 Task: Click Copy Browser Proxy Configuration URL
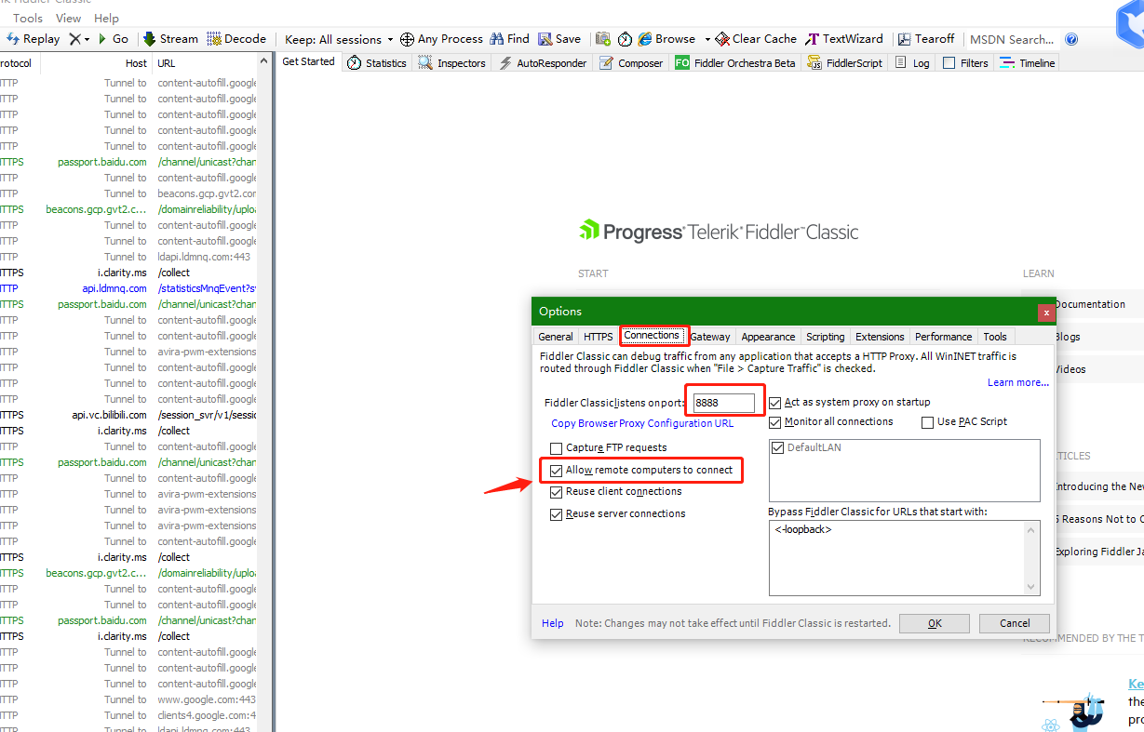point(642,423)
